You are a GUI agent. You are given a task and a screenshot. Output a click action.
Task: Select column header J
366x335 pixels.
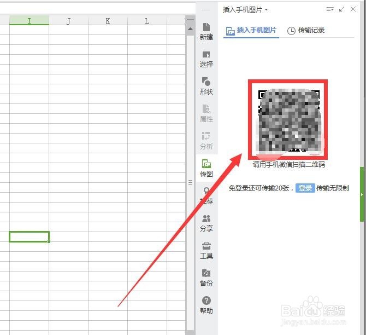[68, 21]
